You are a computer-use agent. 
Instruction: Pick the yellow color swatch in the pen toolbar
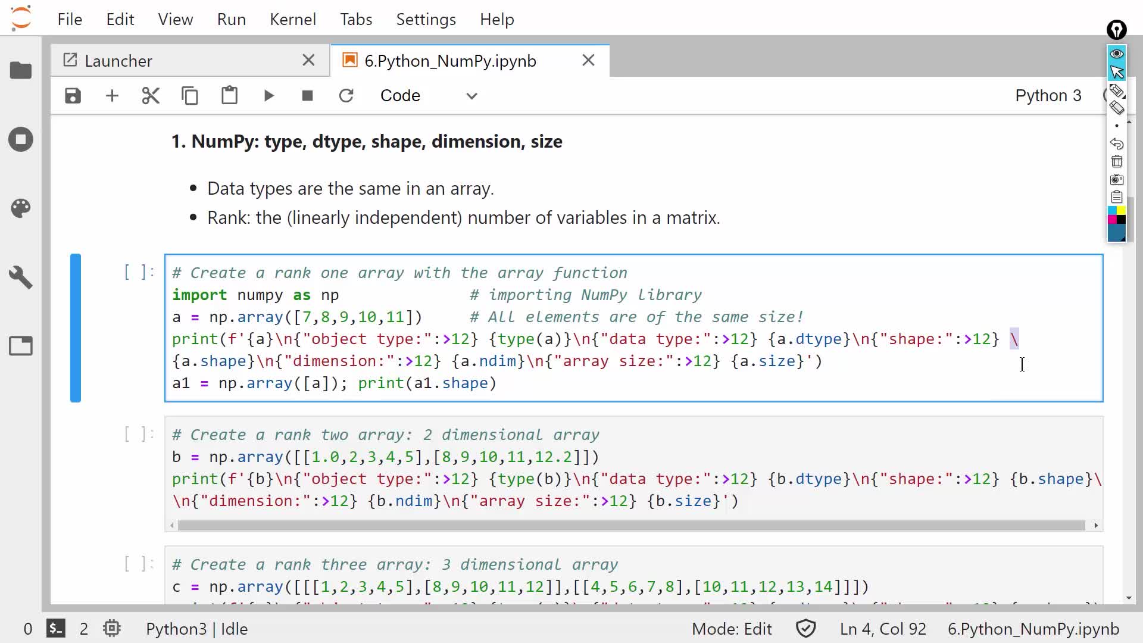[x=1121, y=211]
